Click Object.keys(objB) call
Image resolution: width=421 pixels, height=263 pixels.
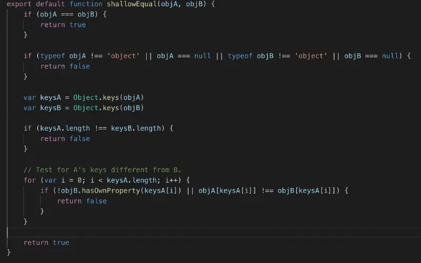[x=108, y=108]
